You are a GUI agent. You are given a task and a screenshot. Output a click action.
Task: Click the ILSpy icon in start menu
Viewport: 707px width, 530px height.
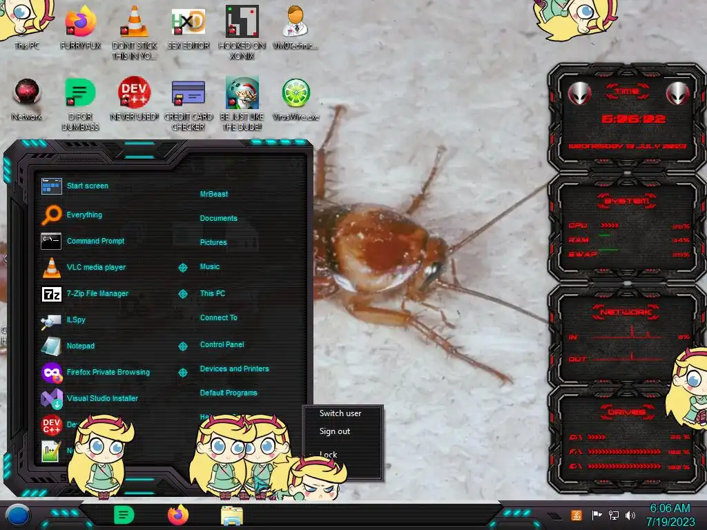pos(51,320)
